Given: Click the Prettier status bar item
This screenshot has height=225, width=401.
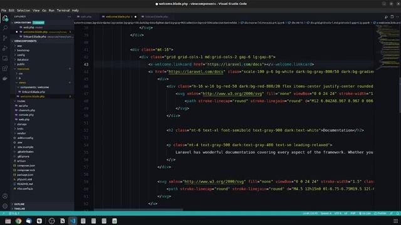Looking at the screenshot, I should point(380,213).
